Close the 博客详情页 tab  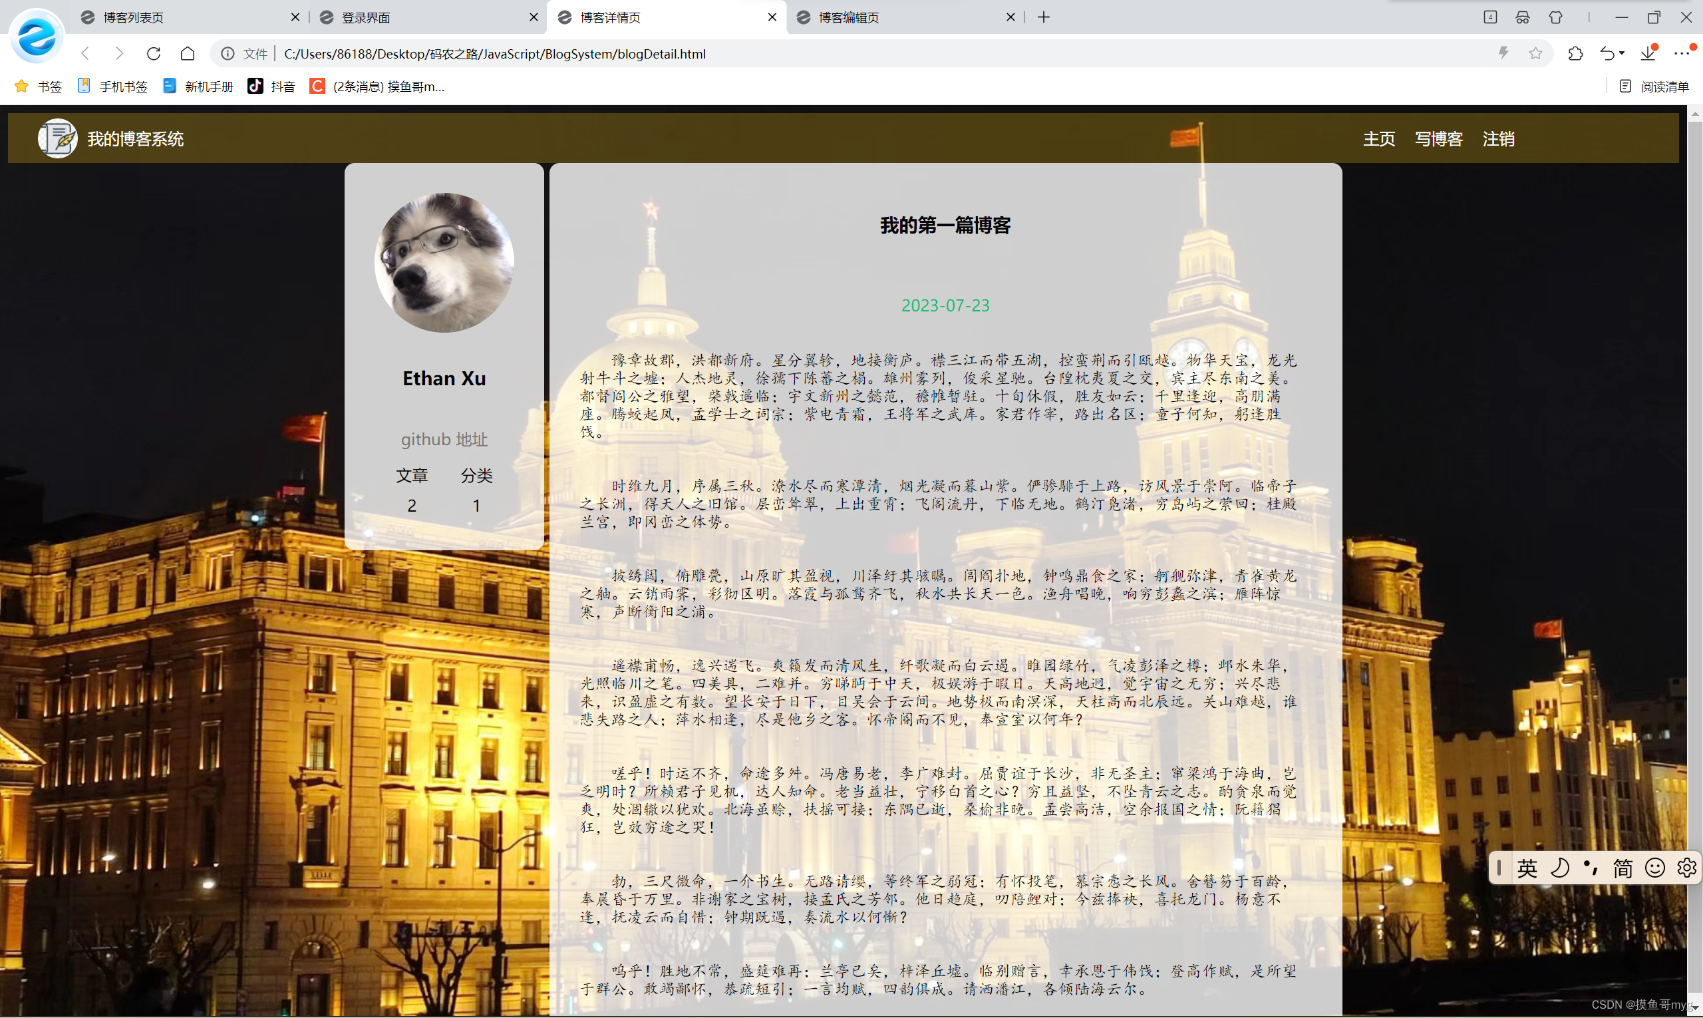772,17
